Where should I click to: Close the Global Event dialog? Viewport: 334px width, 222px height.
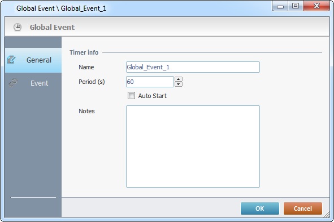pyautogui.click(x=316, y=6)
